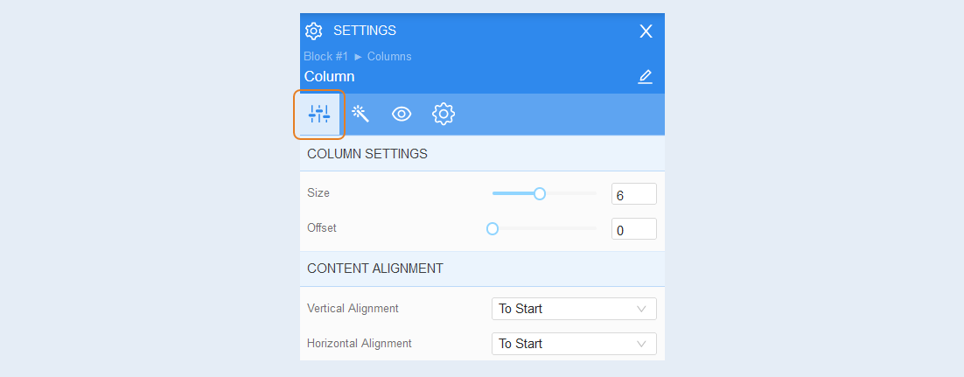Focus the Offset value field
This screenshot has width=964, height=377.
coord(634,229)
